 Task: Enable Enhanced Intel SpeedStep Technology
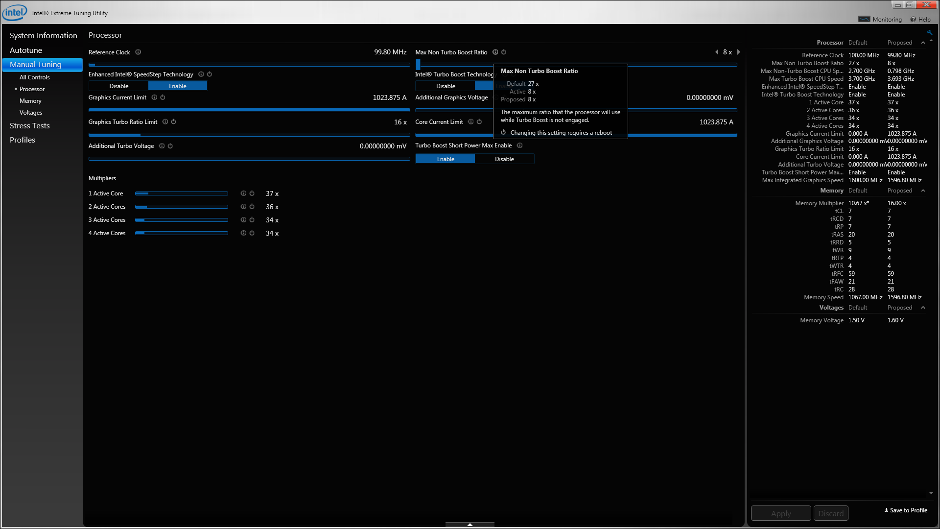[178, 86]
